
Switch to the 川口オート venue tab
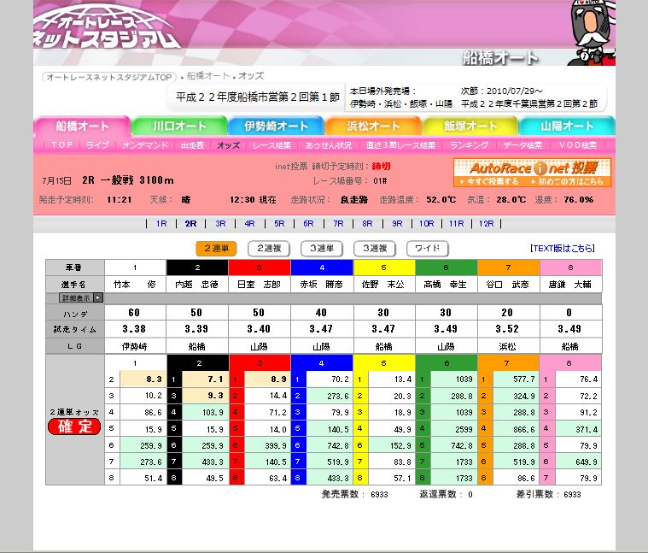[179, 126]
